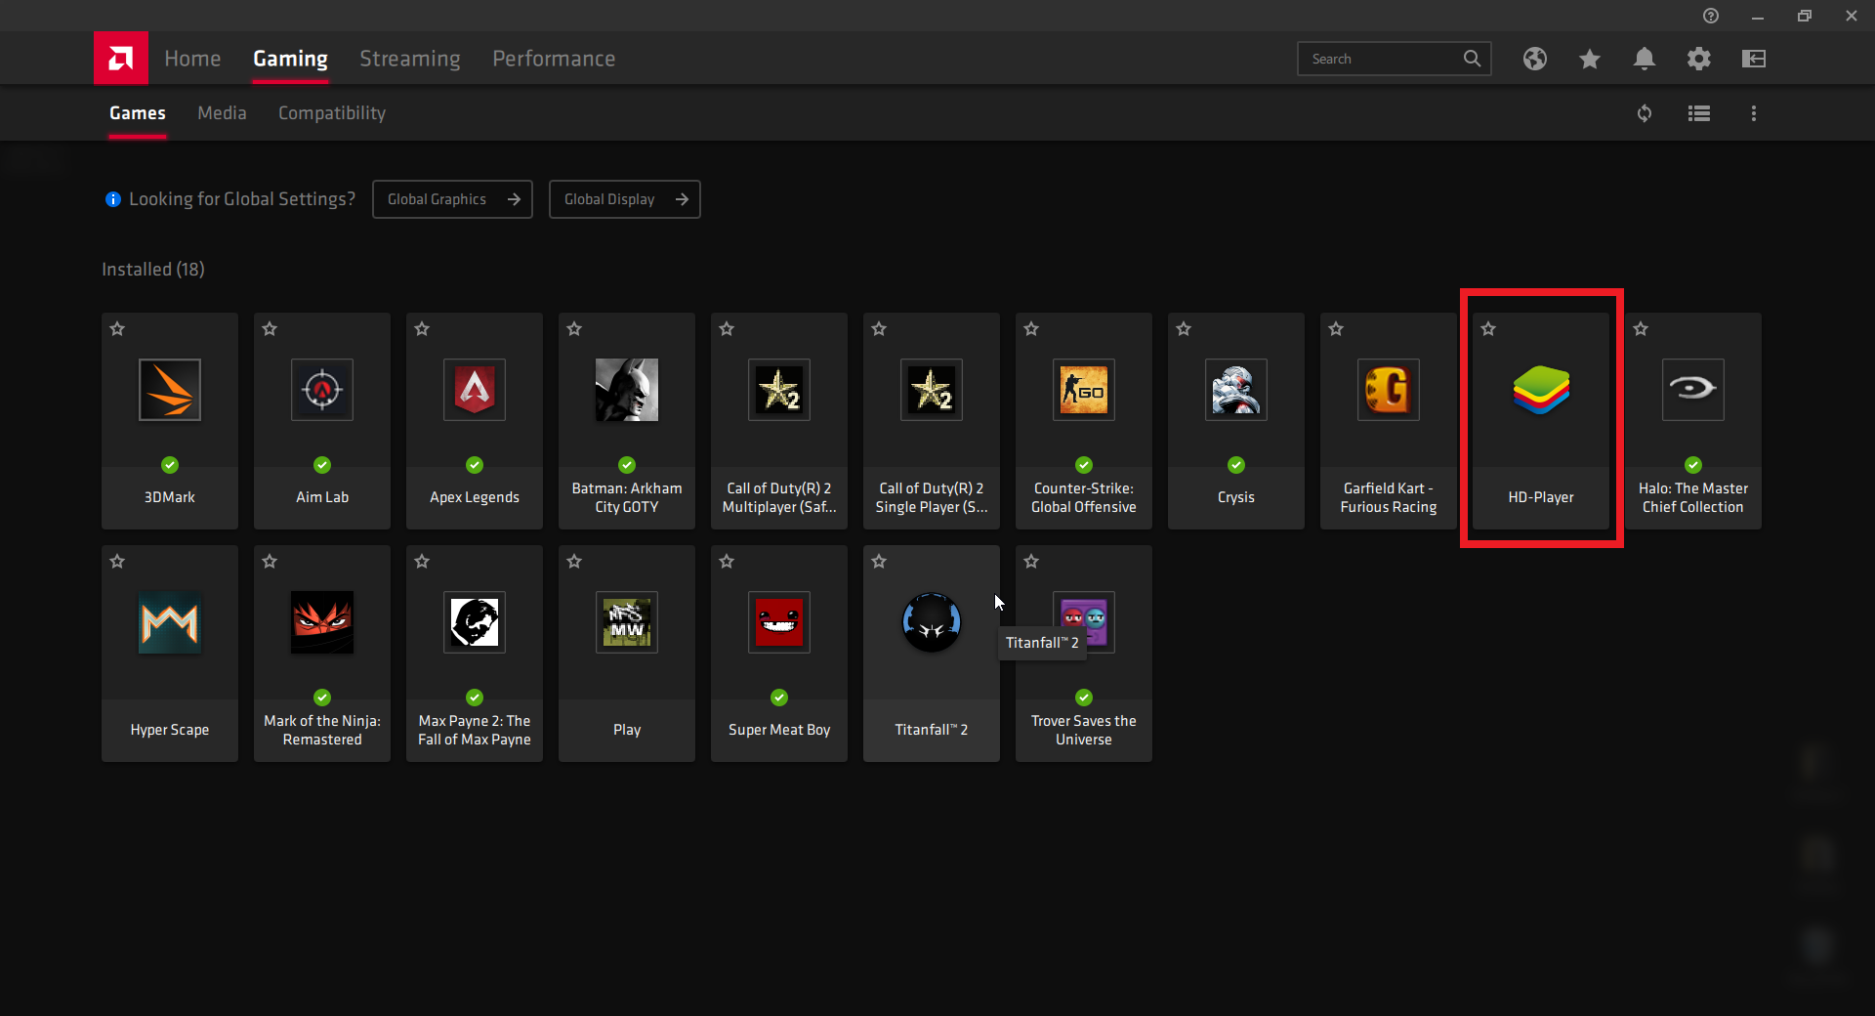Open Halo: The Master Chief Collection icon
Image resolution: width=1875 pixels, height=1016 pixels.
(1693, 390)
